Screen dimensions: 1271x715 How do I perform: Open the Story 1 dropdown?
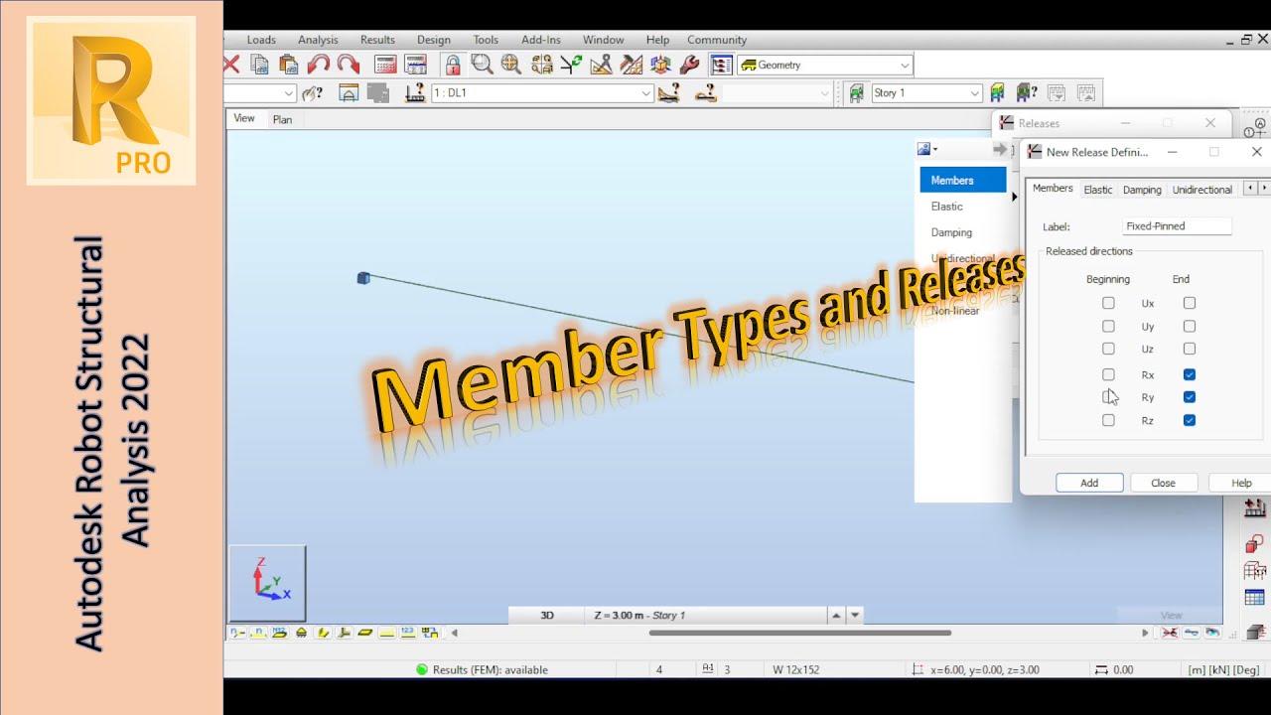pos(975,93)
